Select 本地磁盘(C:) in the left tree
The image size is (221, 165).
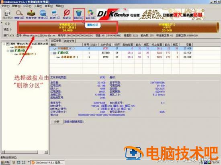tap(23, 47)
